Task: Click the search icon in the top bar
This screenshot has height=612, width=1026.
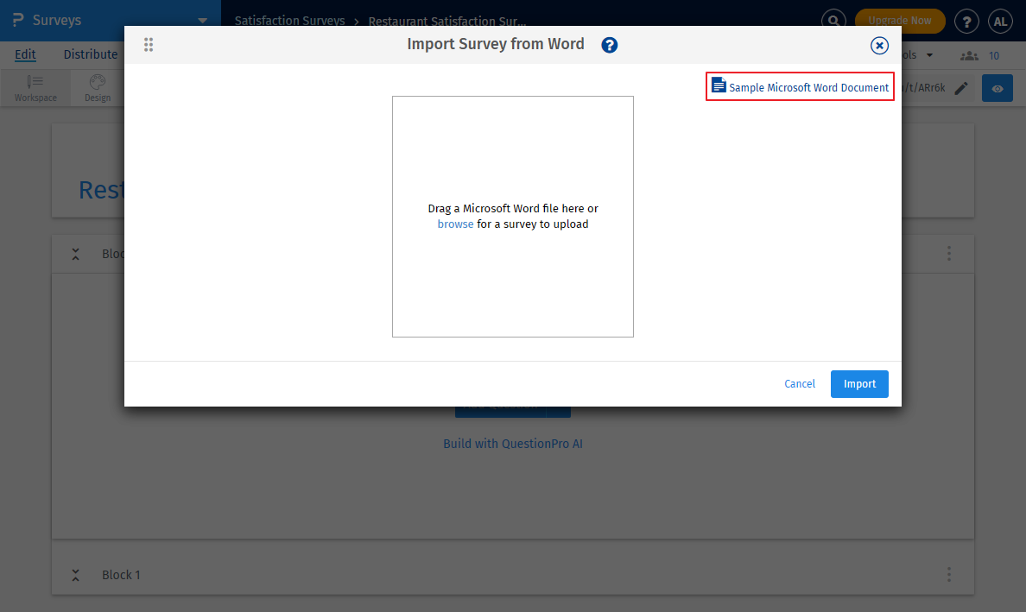Action: [833, 20]
